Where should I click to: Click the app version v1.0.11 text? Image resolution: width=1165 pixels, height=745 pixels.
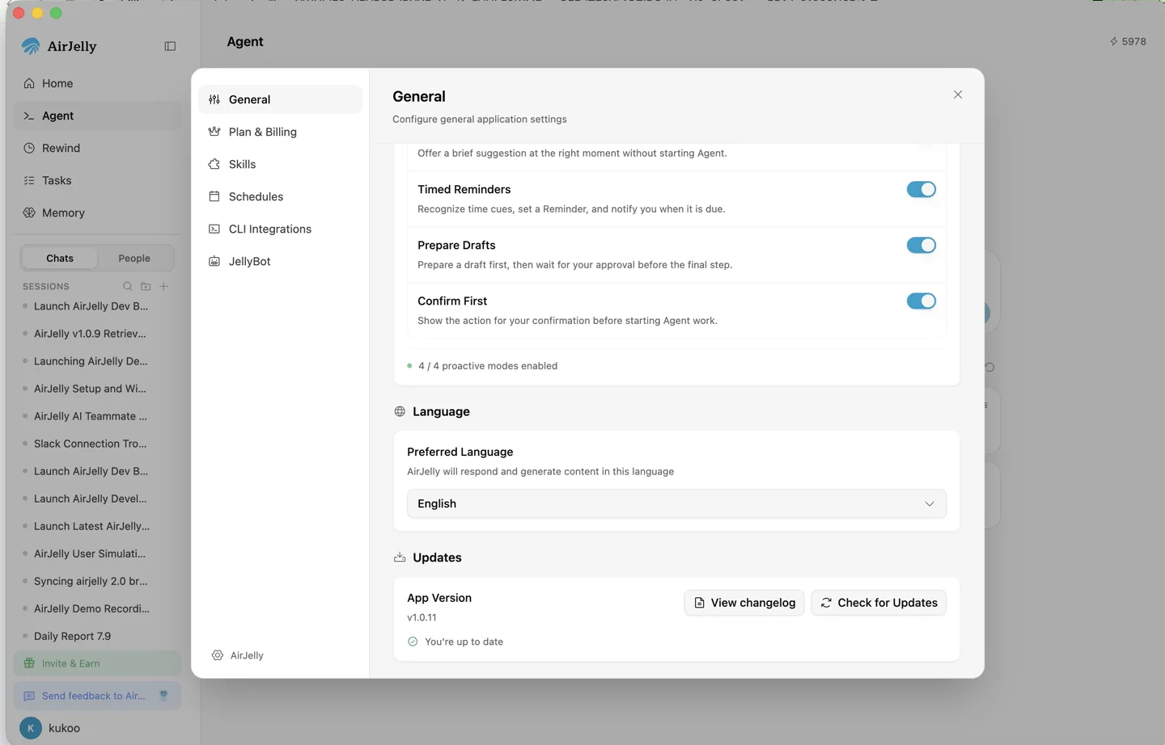coord(422,617)
